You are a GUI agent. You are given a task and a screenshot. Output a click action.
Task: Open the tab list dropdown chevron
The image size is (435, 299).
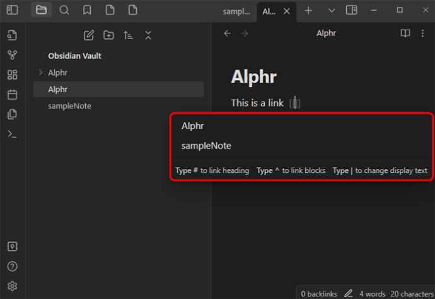[x=332, y=11]
